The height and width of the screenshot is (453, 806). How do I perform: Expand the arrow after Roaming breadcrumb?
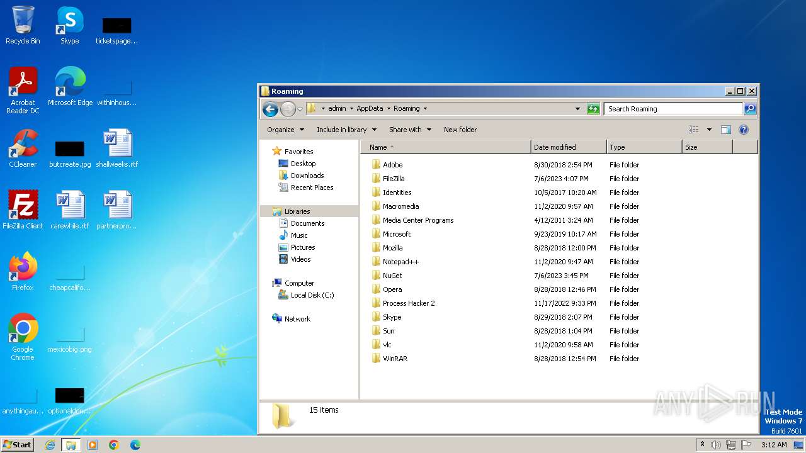click(425, 109)
